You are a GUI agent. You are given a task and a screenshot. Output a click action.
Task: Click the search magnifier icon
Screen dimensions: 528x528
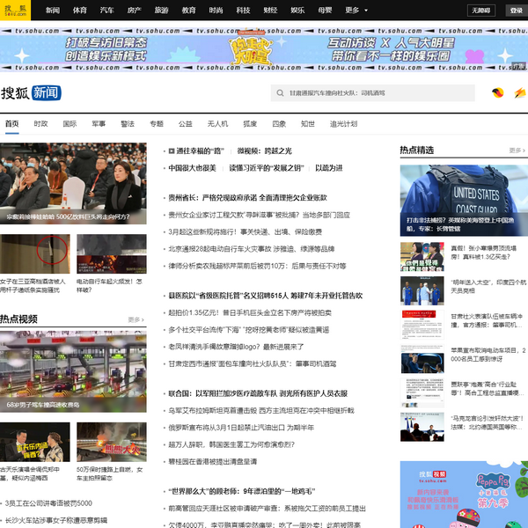tap(279, 92)
